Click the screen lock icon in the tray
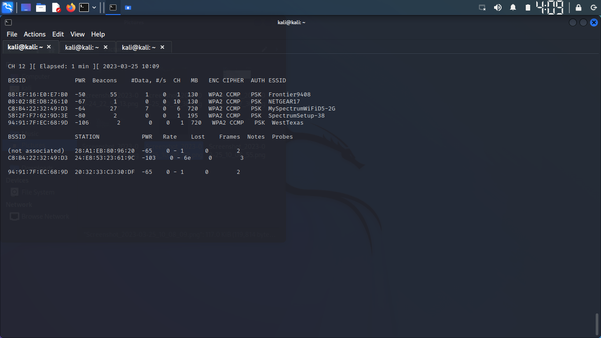The image size is (601, 338). (578, 7)
